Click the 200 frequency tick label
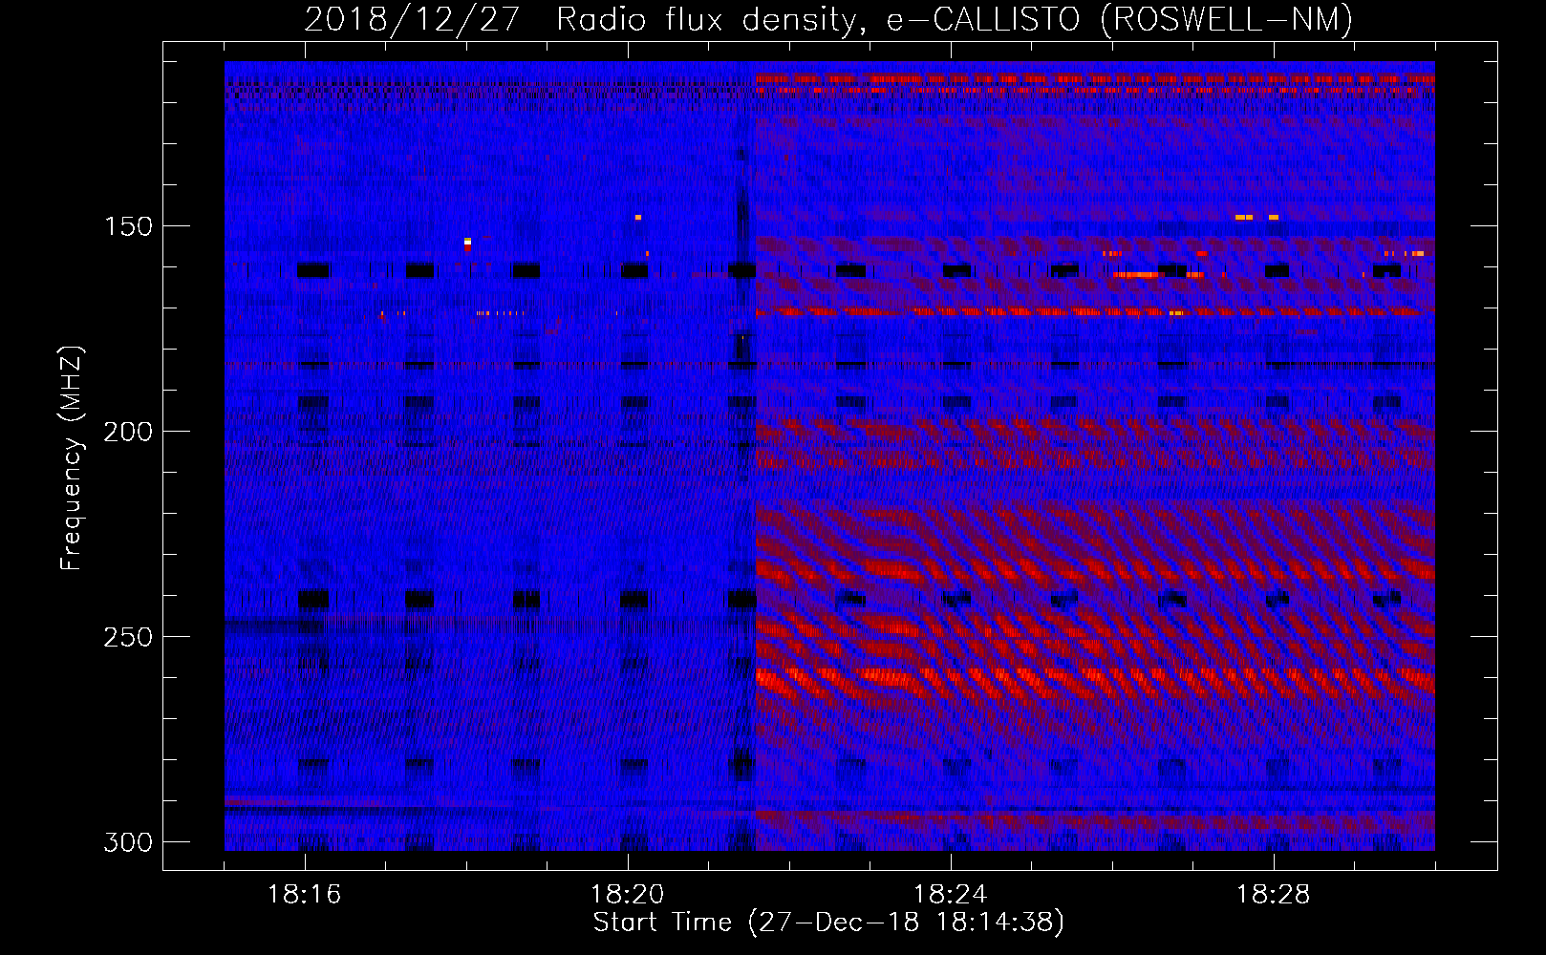 coord(127,432)
